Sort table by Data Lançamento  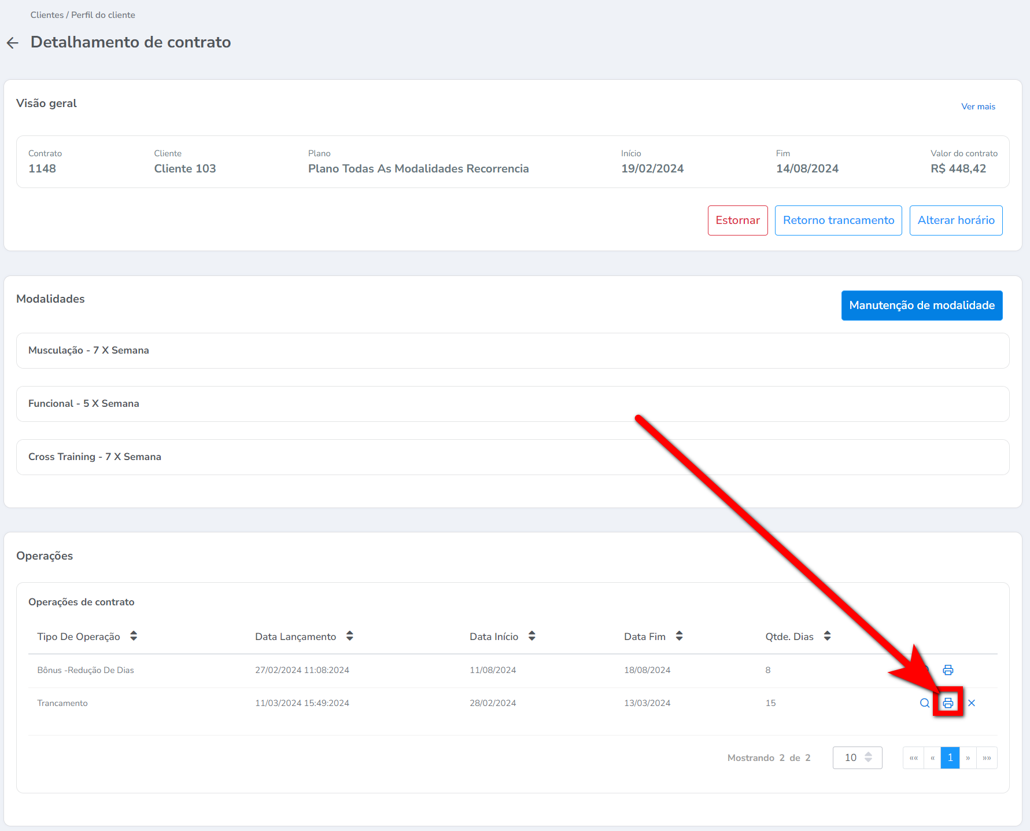point(349,636)
